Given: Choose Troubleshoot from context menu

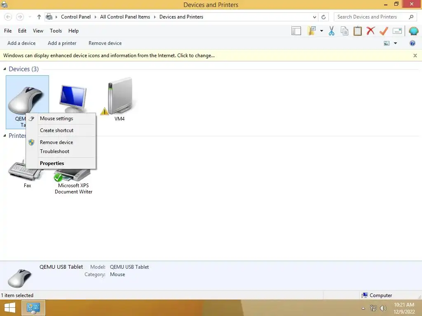Looking at the screenshot, I should (61, 151).
